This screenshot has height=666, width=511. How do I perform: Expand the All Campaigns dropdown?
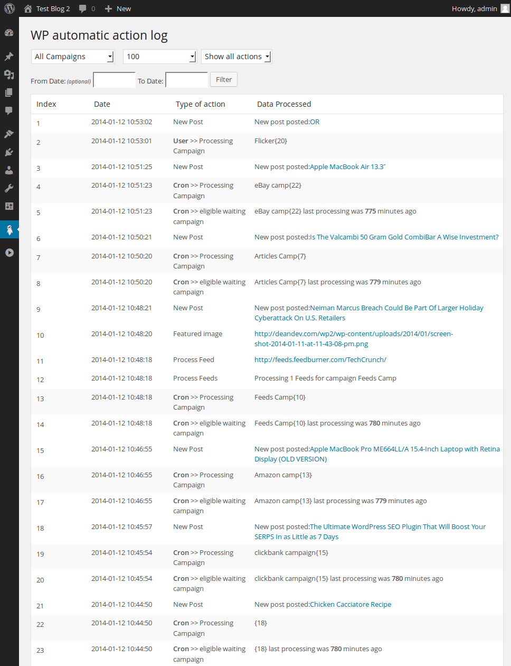coord(73,57)
